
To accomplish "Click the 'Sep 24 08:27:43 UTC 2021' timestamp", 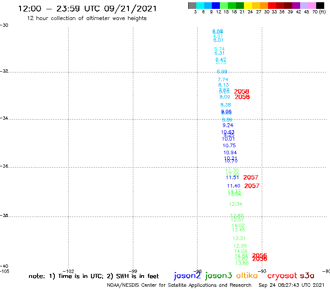I will coord(292,285).
